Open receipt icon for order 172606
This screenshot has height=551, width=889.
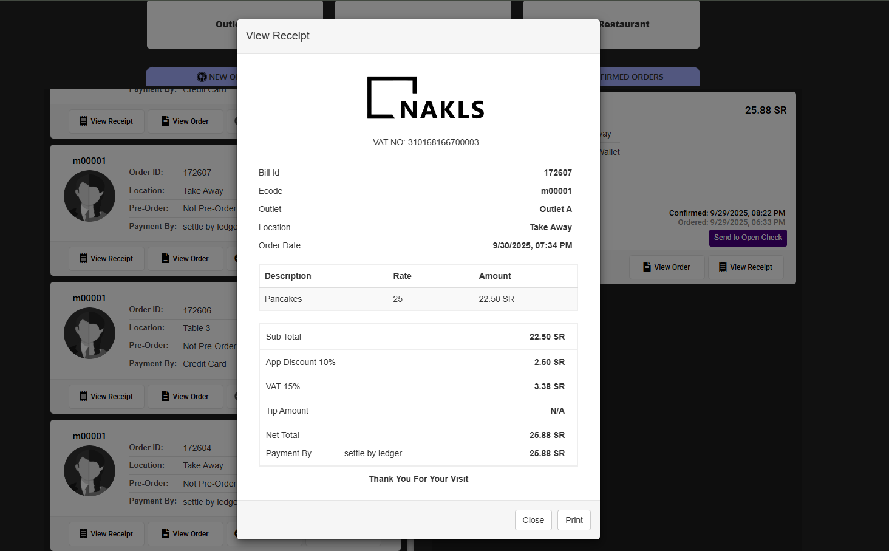(x=83, y=396)
